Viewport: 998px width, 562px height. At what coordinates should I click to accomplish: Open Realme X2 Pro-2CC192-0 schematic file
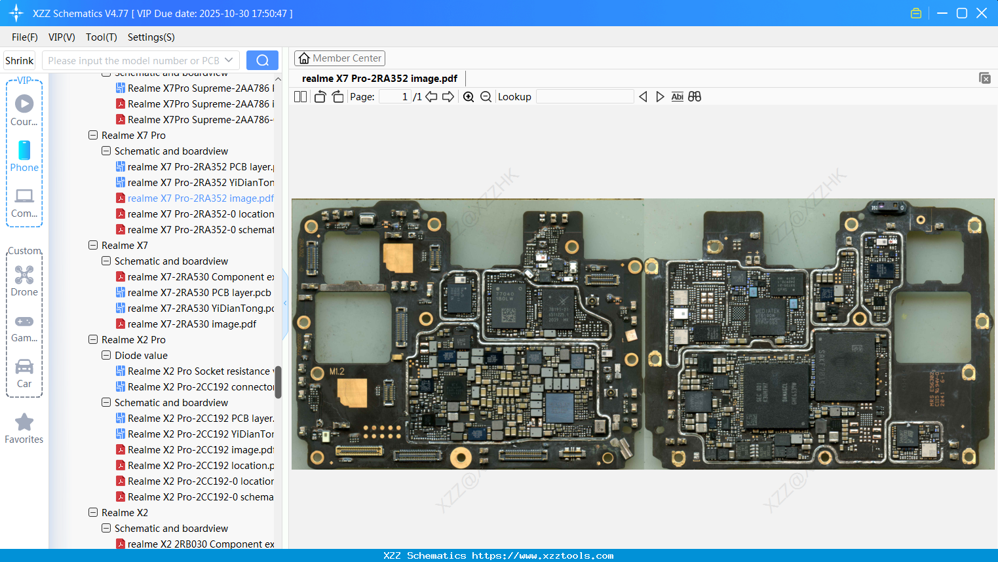pos(195,497)
